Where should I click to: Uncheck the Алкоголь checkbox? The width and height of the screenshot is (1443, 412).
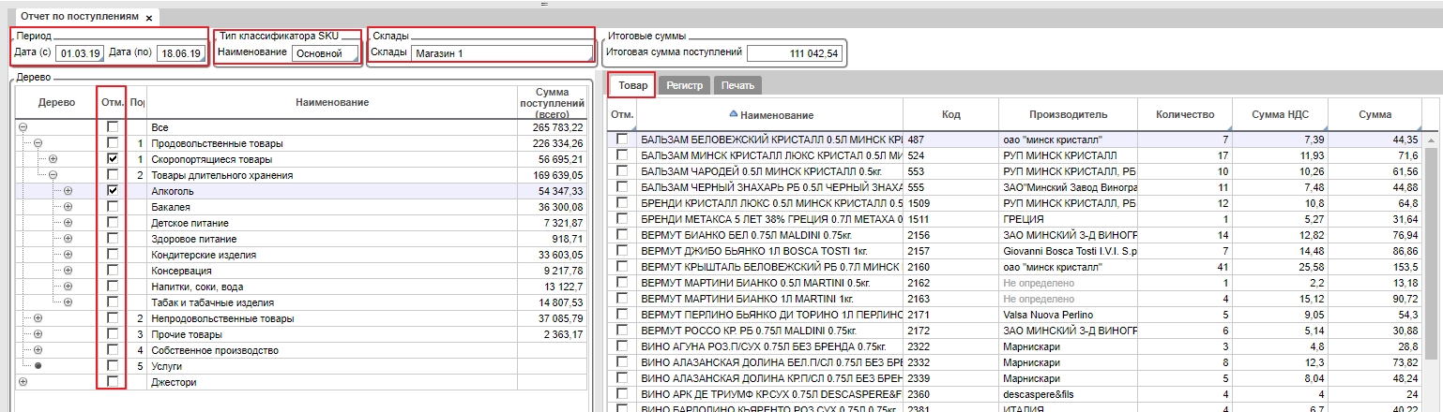(113, 191)
